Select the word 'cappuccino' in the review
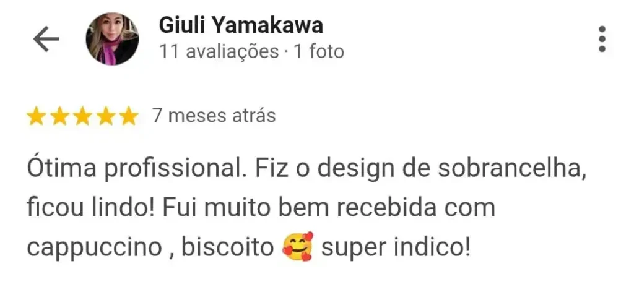The image size is (634, 287). point(95,248)
